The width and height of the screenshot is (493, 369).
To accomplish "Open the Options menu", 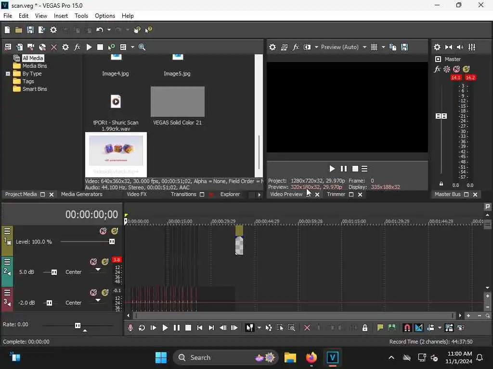I will (104, 16).
